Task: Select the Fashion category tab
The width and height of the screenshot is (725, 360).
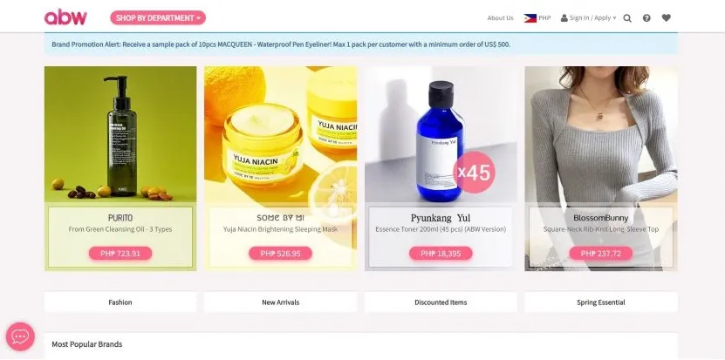Action: (x=120, y=302)
